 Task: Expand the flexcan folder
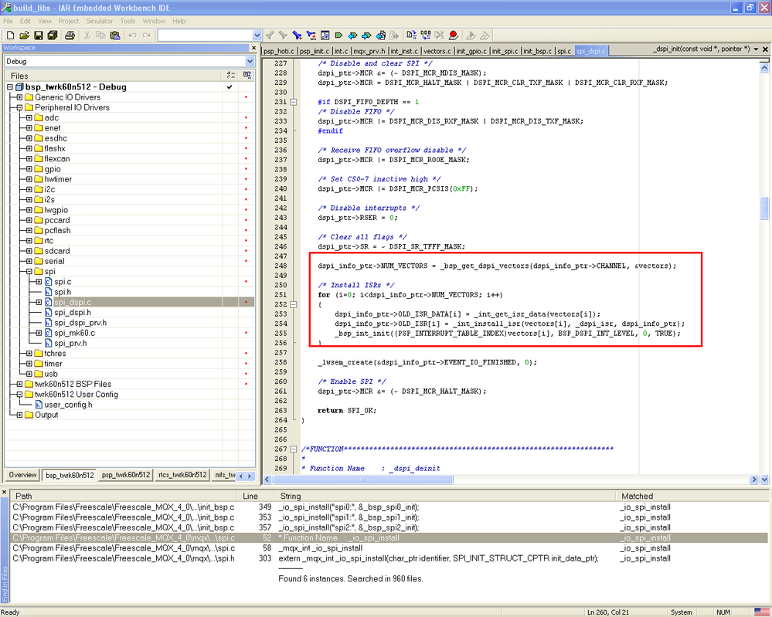pos(29,159)
